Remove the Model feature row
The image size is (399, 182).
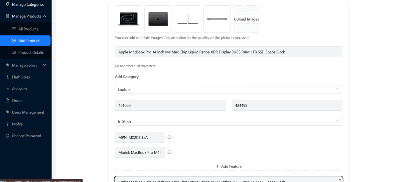169,152
